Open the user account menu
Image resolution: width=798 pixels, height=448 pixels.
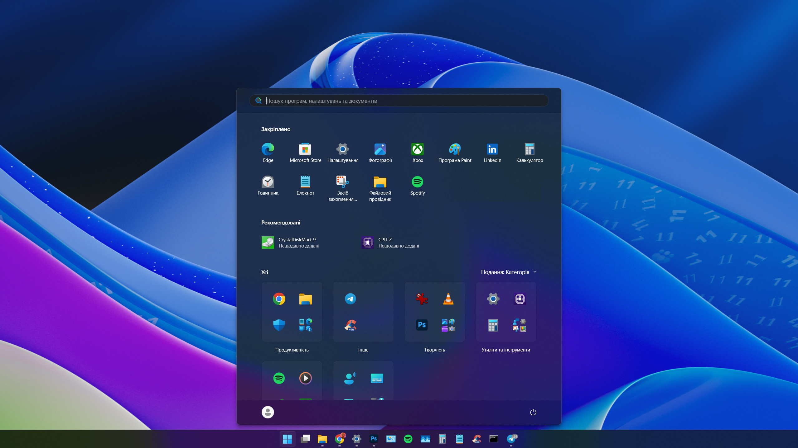268,412
